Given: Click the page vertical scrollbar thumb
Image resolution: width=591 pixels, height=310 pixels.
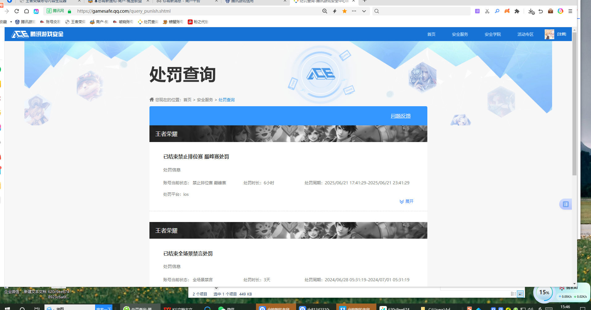Looking at the screenshot, I should pos(574,103).
